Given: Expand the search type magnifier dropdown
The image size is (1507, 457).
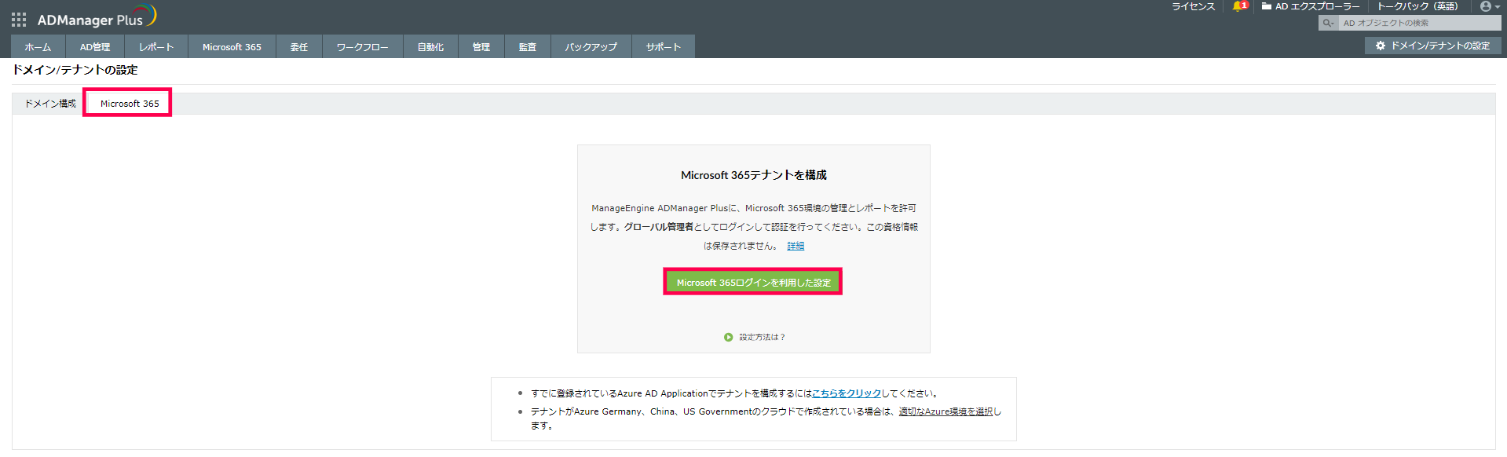Looking at the screenshot, I should coord(1329,23).
